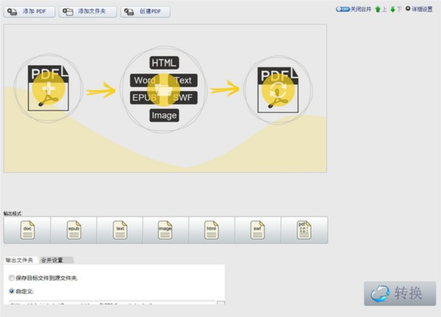This screenshot has width=441, height=317.
Task: Move item down with green 下 arrow
Action: coord(396,9)
